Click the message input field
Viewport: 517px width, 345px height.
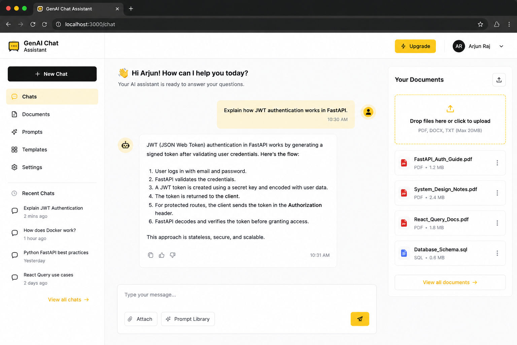[x=247, y=295]
